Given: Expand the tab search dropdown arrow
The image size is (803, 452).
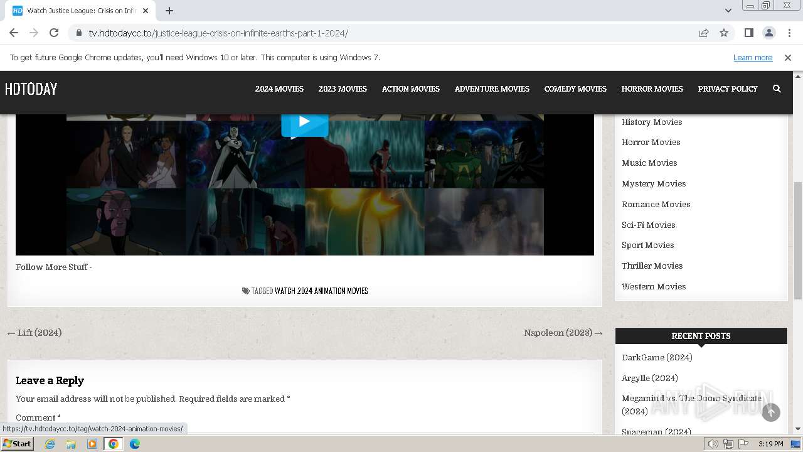Looking at the screenshot, I should point(728,11).
